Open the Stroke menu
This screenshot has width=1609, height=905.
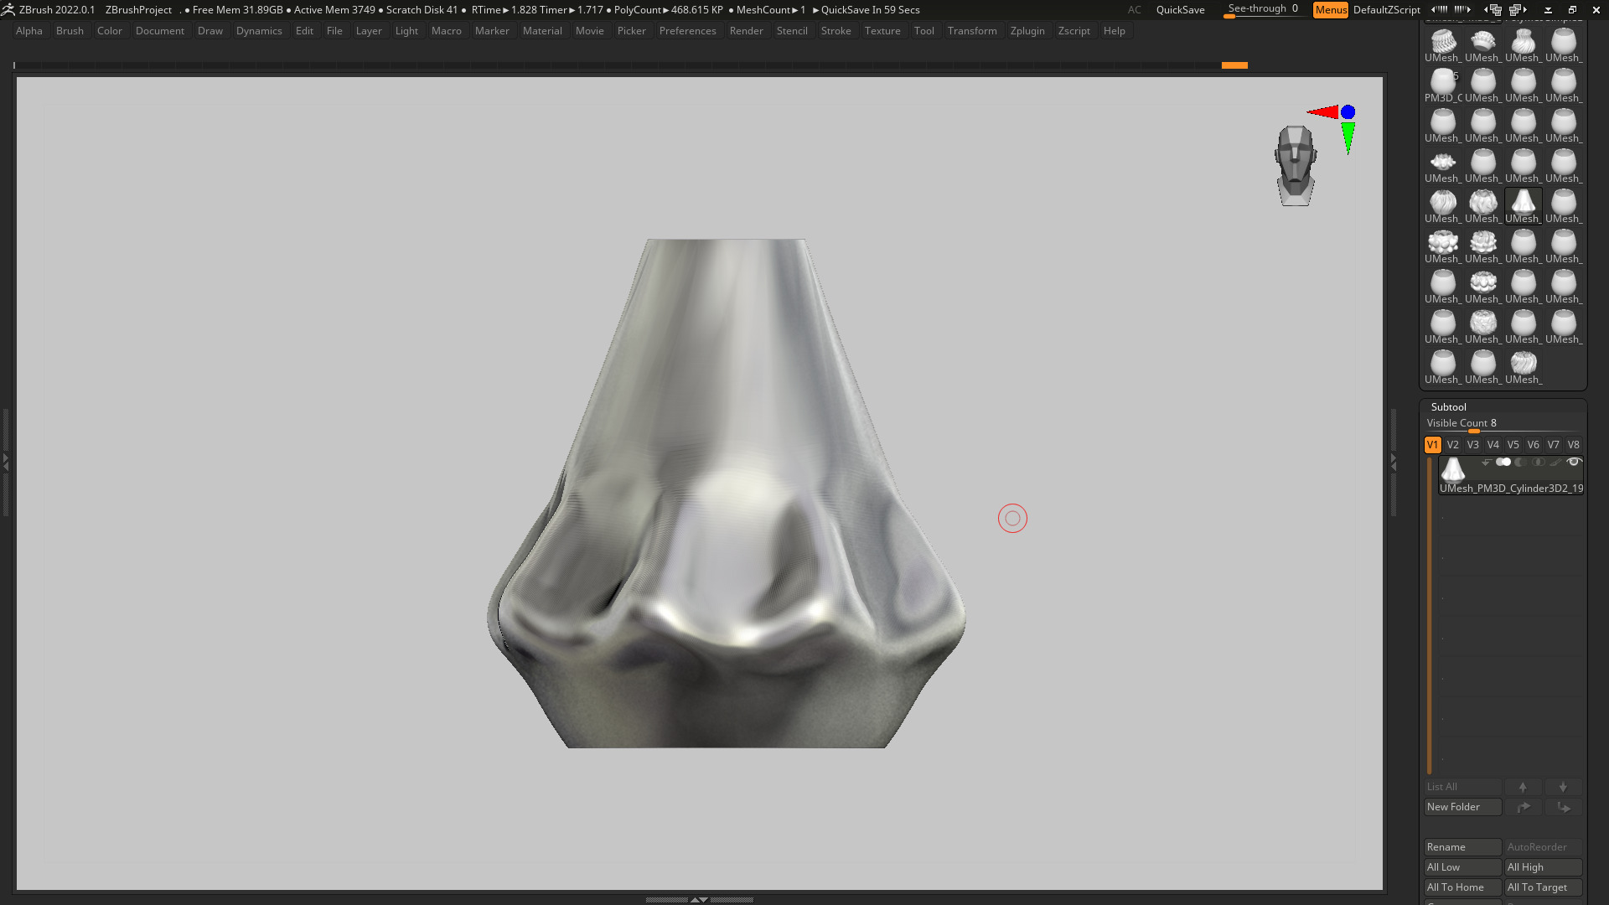click(836, 31)
